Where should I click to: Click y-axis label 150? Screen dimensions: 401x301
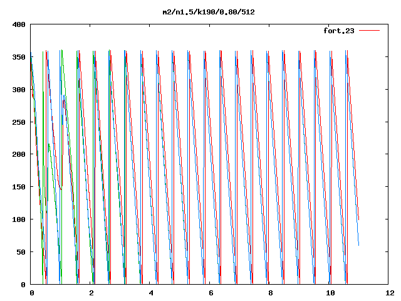(x=19, y=187)
